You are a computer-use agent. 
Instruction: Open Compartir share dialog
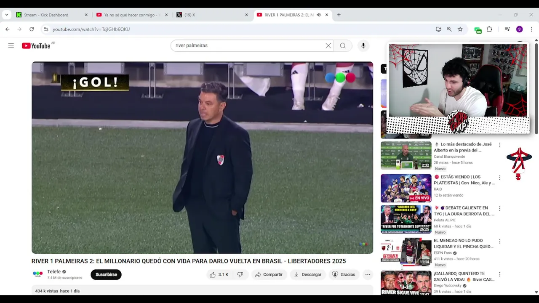tap(269, 274)
